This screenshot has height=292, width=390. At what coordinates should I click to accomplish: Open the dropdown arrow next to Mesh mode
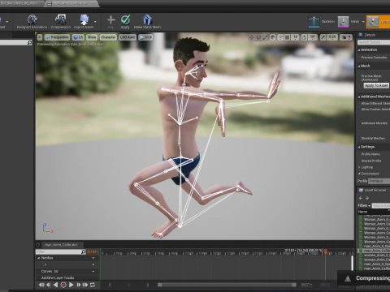point(363,22)
